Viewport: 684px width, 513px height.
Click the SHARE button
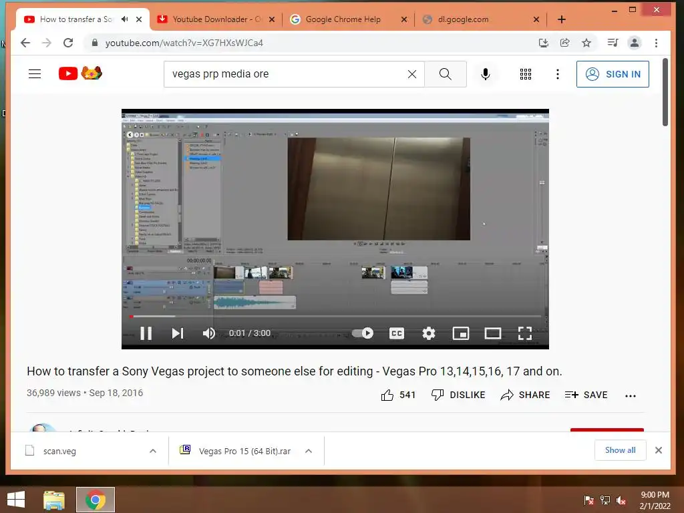525,395
